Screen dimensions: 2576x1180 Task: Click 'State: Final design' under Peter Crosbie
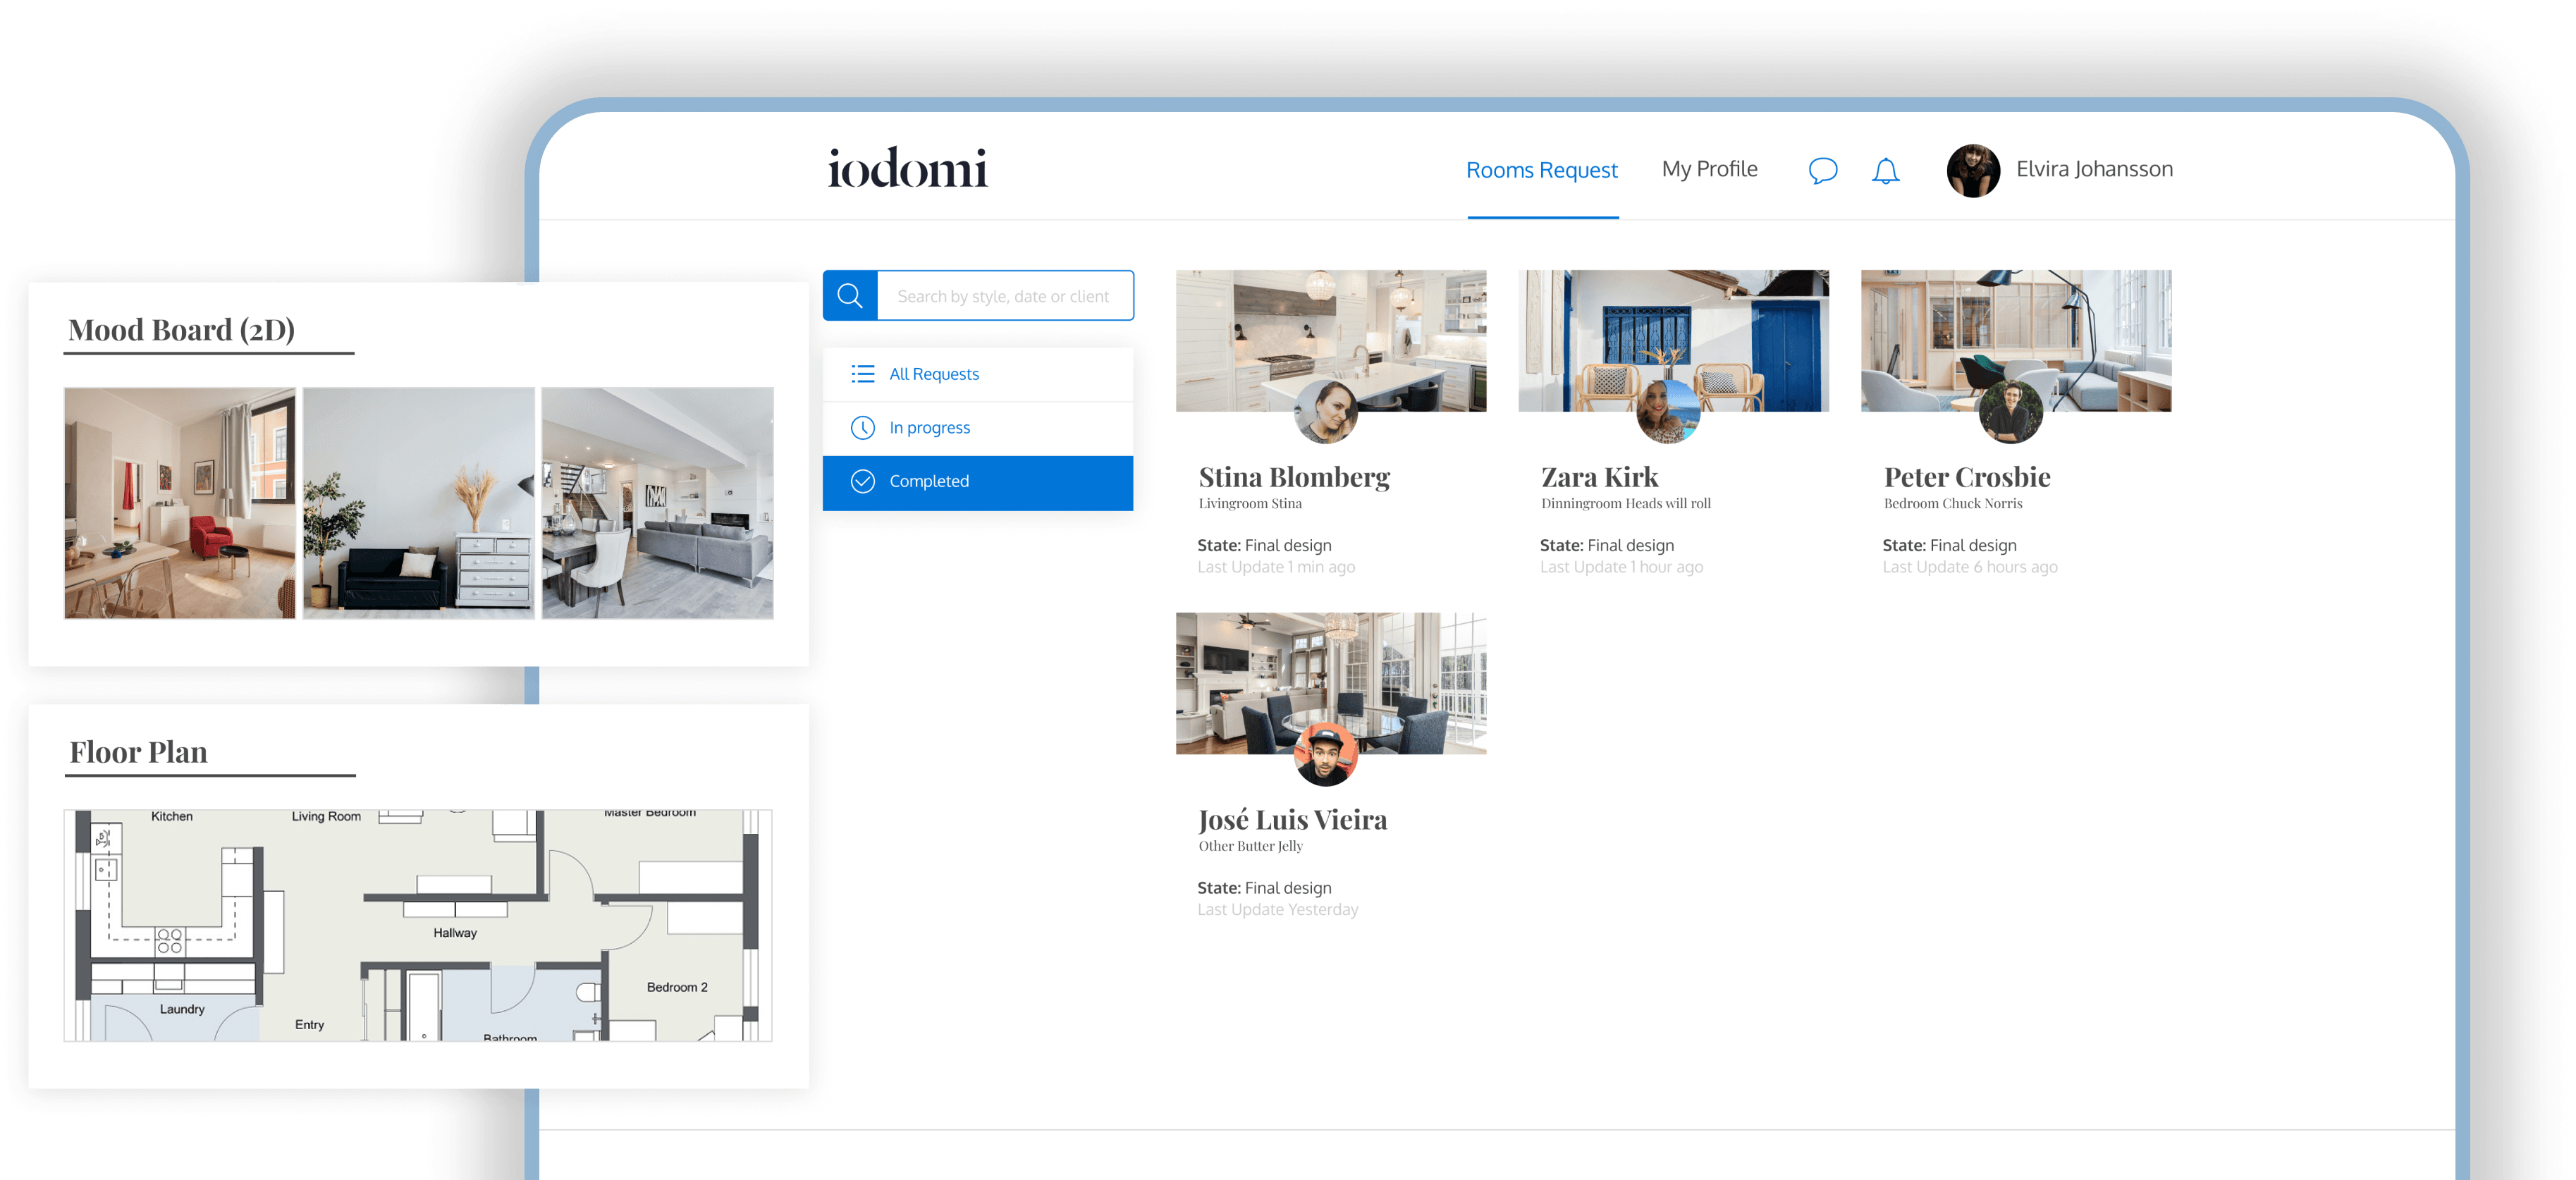point(1949,545)
